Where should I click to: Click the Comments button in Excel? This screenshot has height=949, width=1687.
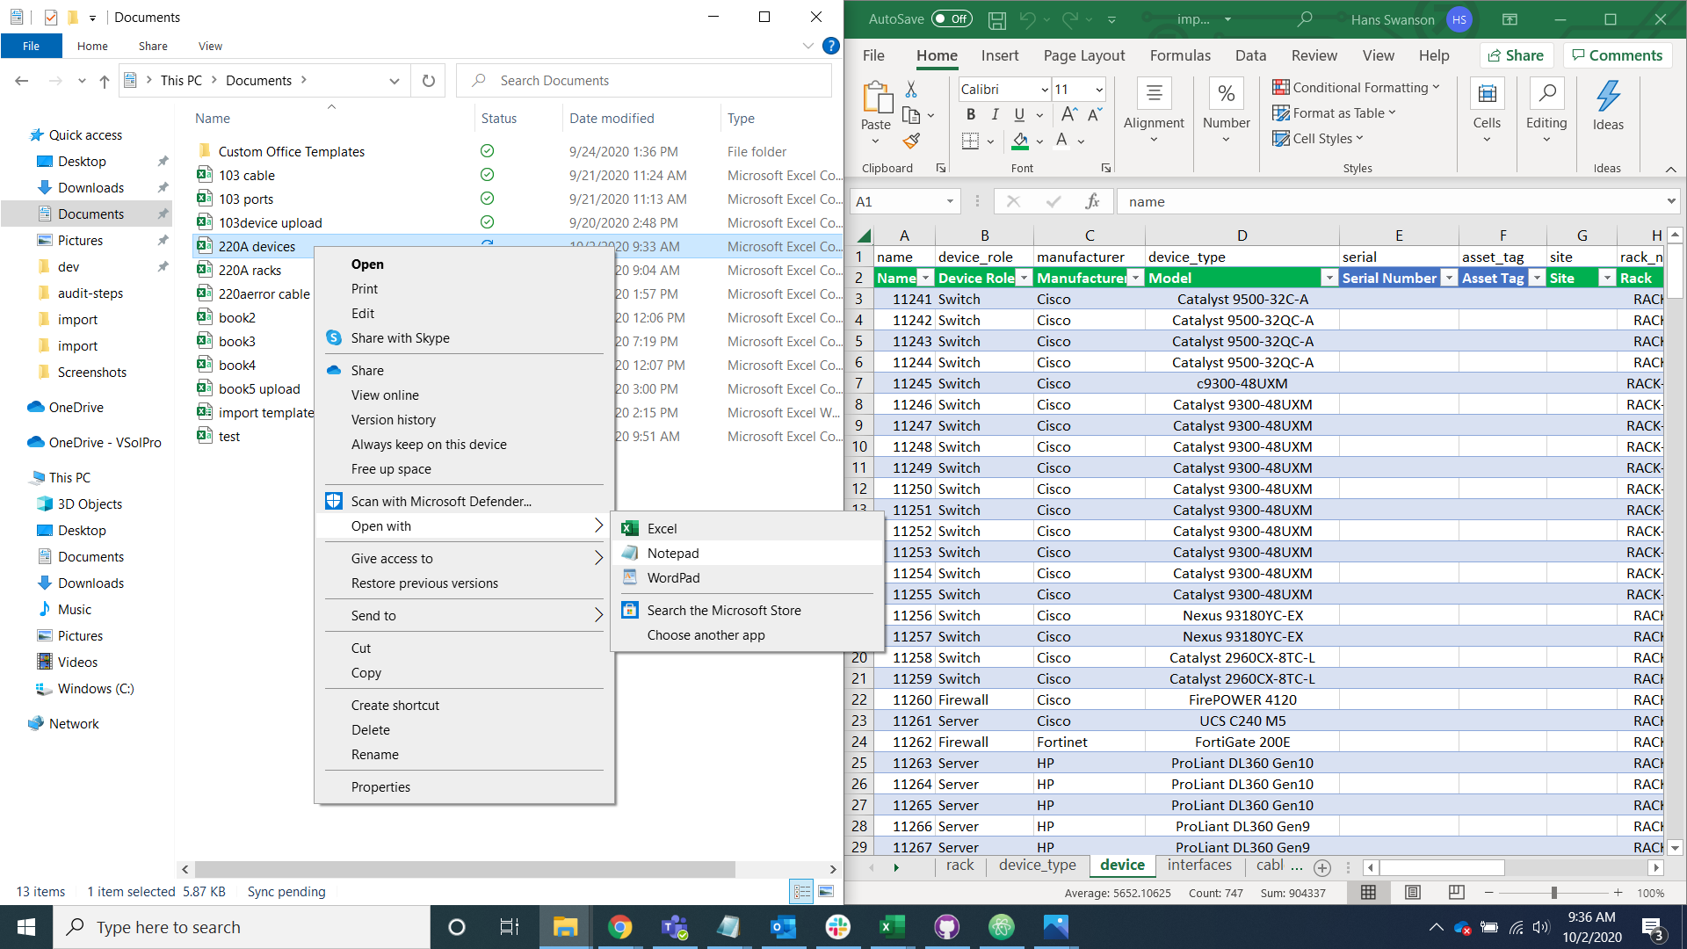[1618, 55]
